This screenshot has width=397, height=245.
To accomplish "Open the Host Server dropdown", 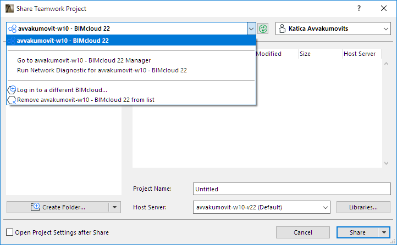I will point(262,207).
